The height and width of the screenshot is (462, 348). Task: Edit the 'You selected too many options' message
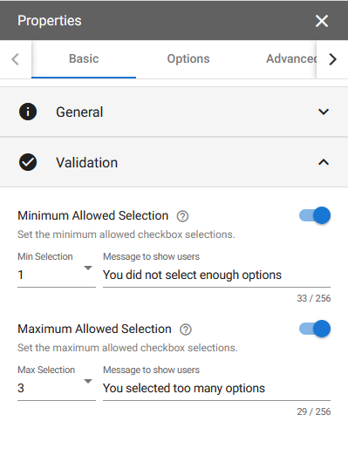tap(216, 388)
